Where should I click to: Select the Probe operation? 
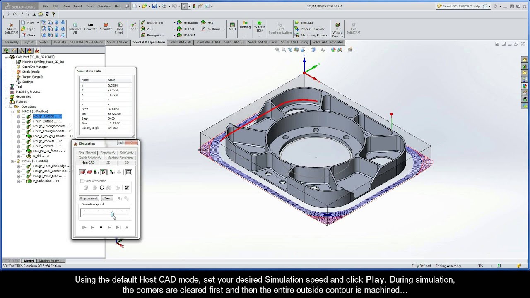pos(134,27)
